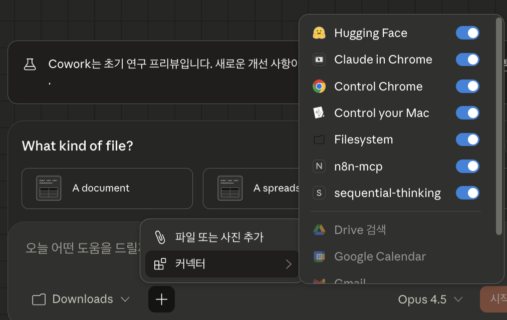
Task: Click the A document card icon
Action: pos(49,188)
